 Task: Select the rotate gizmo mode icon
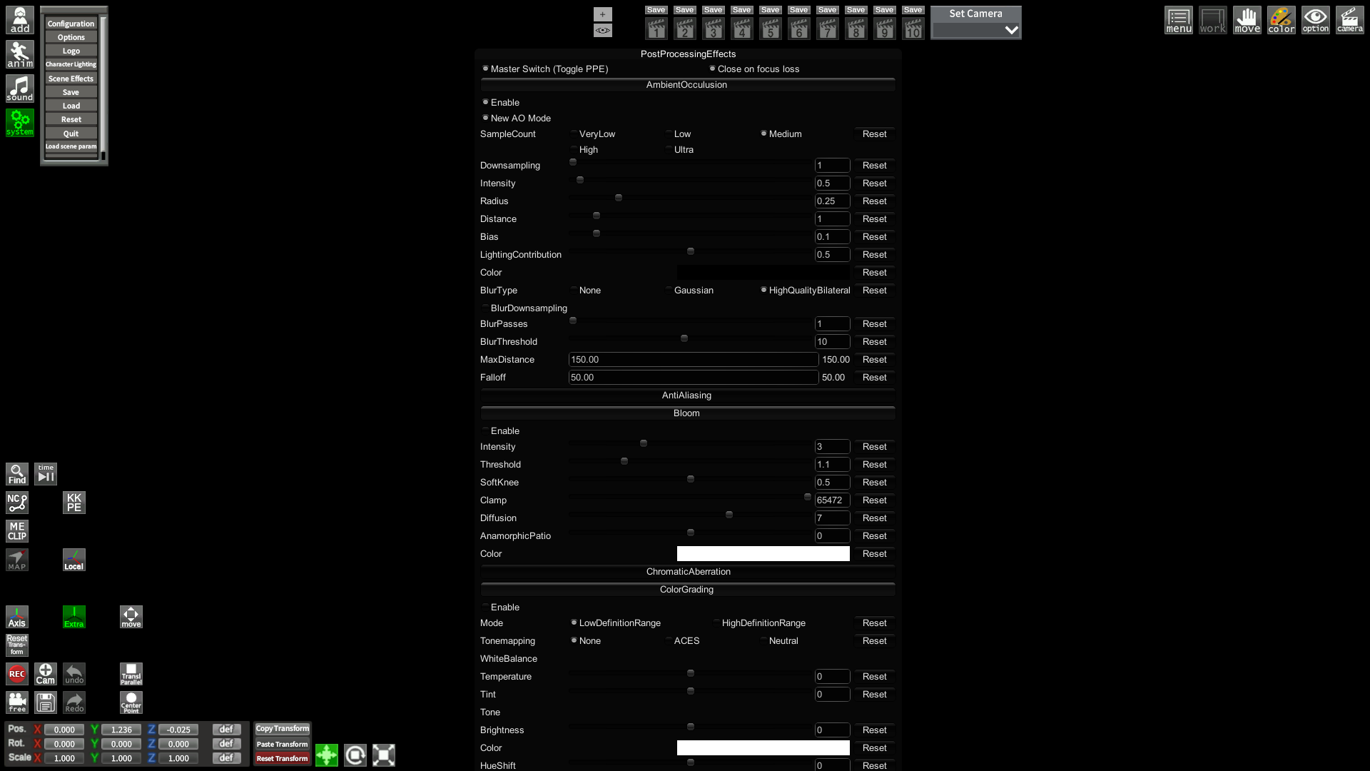(355, 755)
